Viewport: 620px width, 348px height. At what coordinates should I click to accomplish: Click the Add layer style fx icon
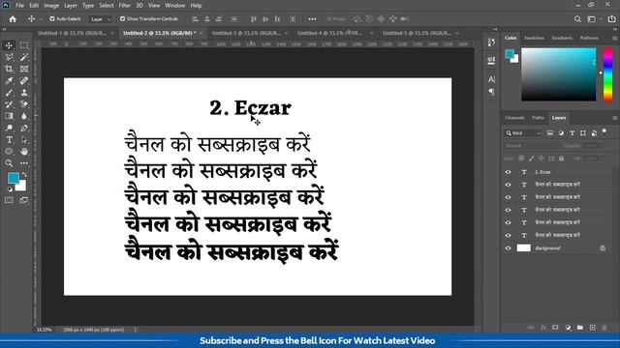click(543, 328)
